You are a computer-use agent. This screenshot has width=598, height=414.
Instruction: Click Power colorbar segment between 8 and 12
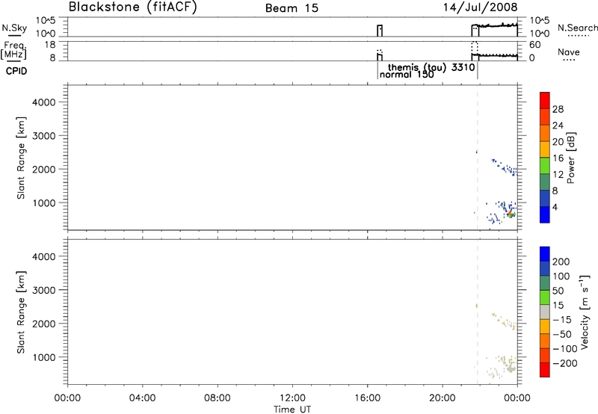[x=545, y=182]
